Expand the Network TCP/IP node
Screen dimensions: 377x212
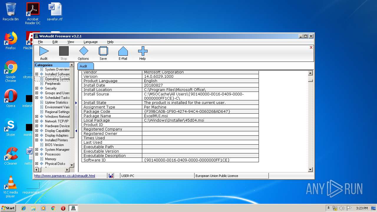click(37, 121)
